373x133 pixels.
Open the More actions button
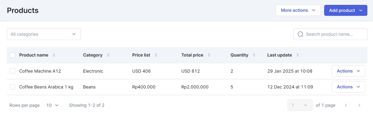coord(298,10)
